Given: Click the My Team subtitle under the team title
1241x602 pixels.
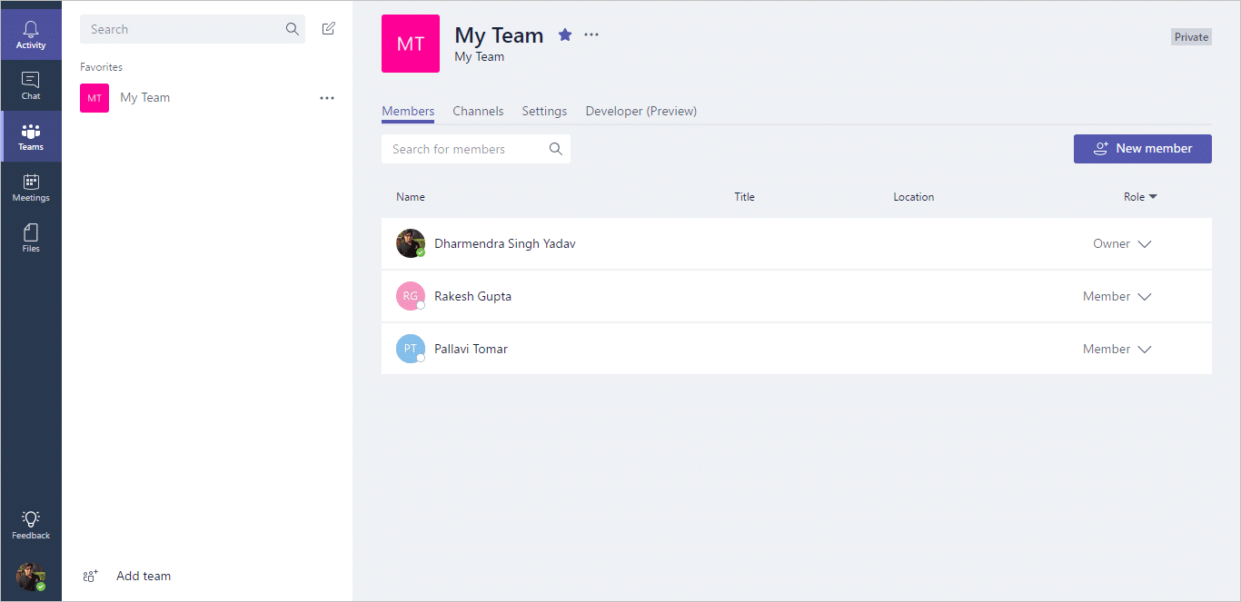Looking at the screenshot, I should pyautogui.click(x=480, y=56).
